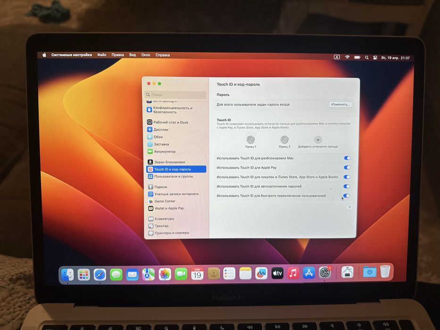Image resolution: width=440 pixels, height=330 pixels.
Task: Open Reminders app in the Dock
Action: [229, 273]
